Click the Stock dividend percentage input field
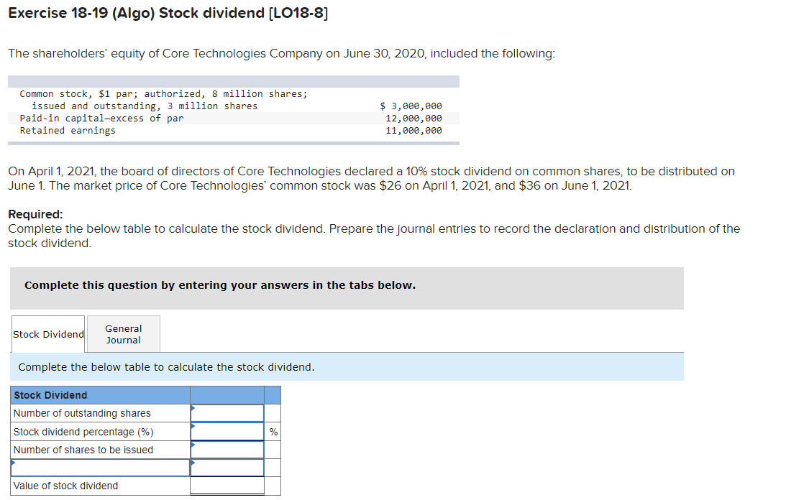Screen dimensions: 786x500 (227, 431)
